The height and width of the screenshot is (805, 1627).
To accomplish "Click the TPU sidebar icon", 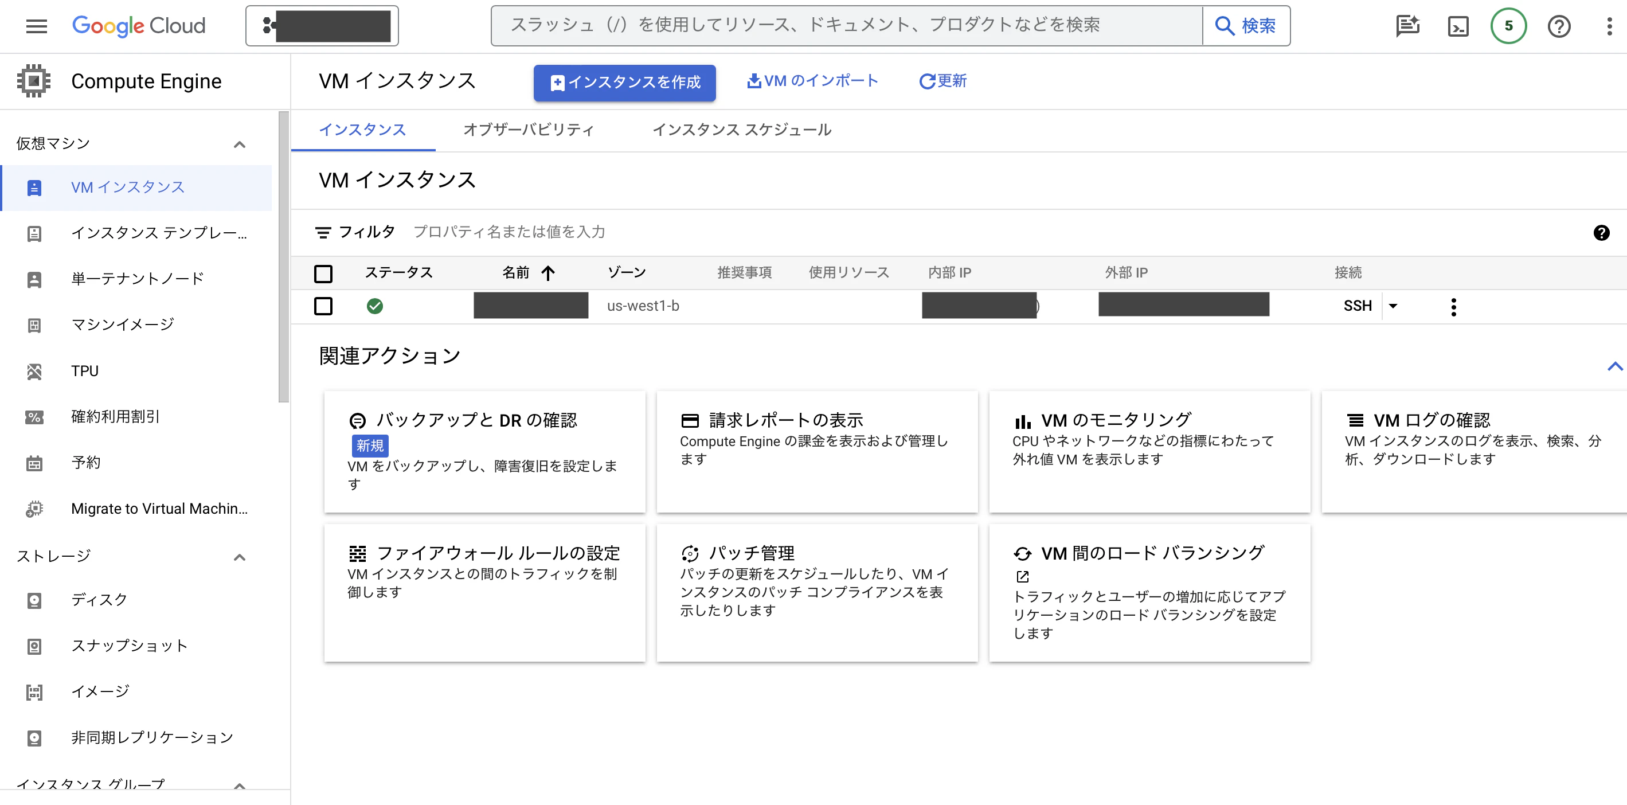I will point(34,372).
